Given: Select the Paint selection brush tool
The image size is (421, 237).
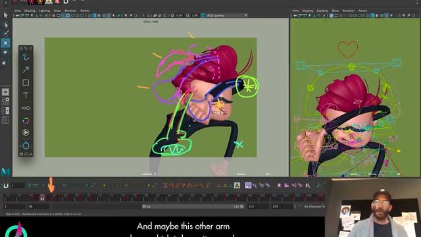Looking at the screenshot, I should (x=5, y=34).
